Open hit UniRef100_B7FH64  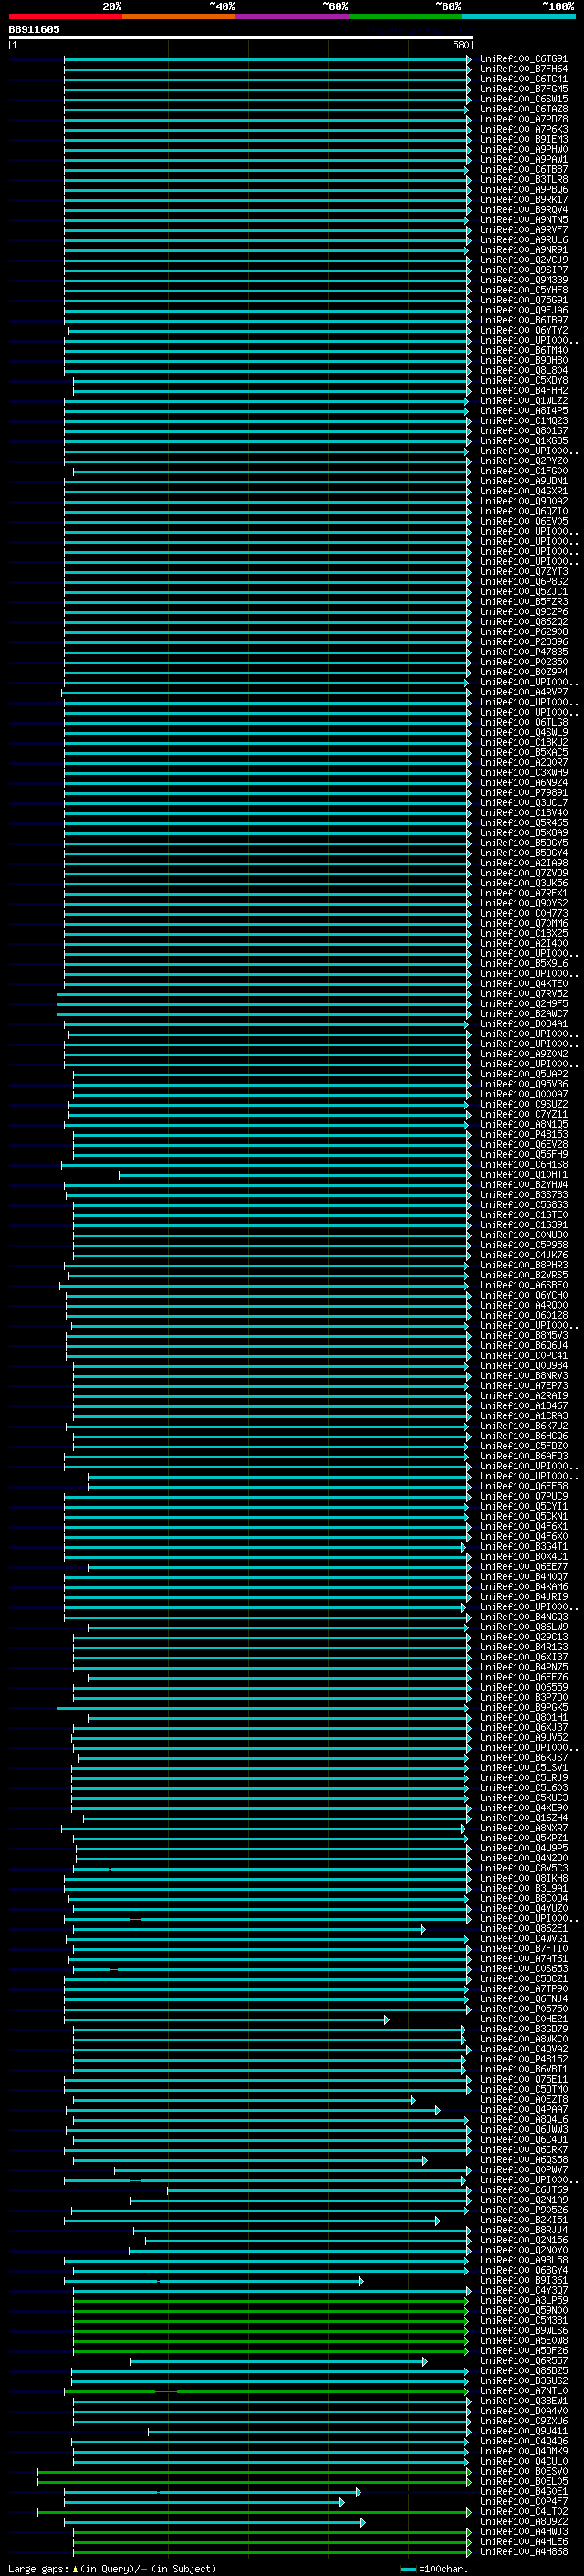[523, 69]
